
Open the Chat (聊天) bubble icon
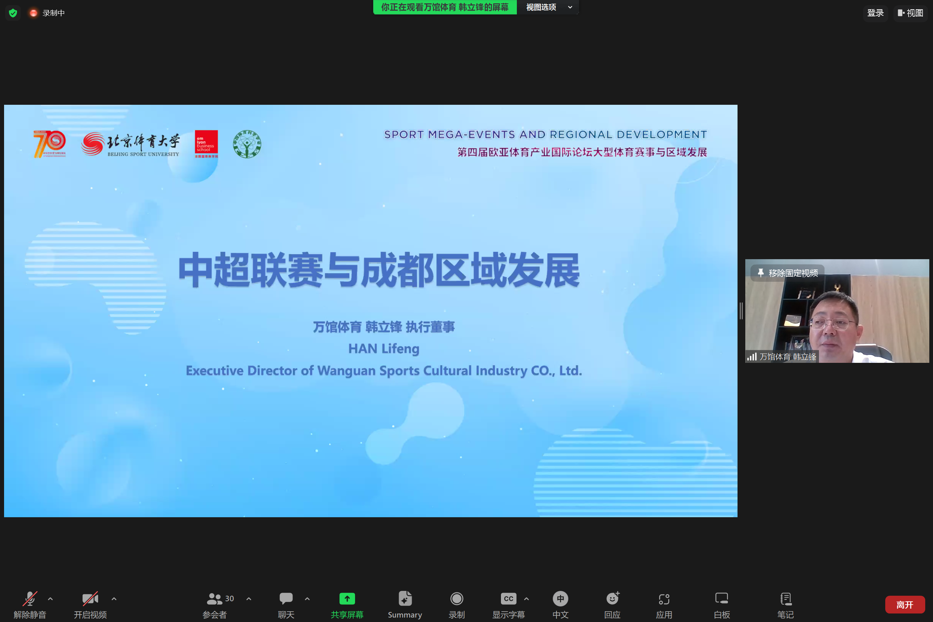(x=285, y=599)
